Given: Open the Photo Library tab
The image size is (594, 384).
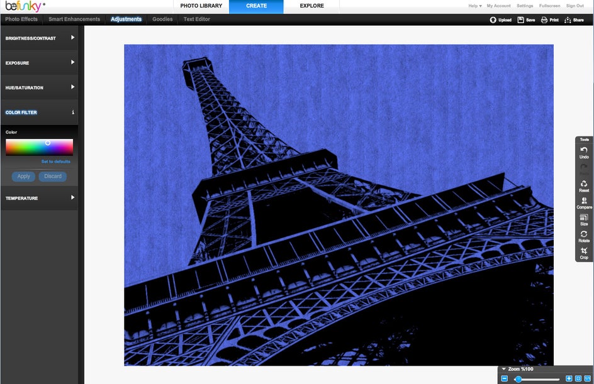Looking at the screenshot, I should (x=201, y=6).
